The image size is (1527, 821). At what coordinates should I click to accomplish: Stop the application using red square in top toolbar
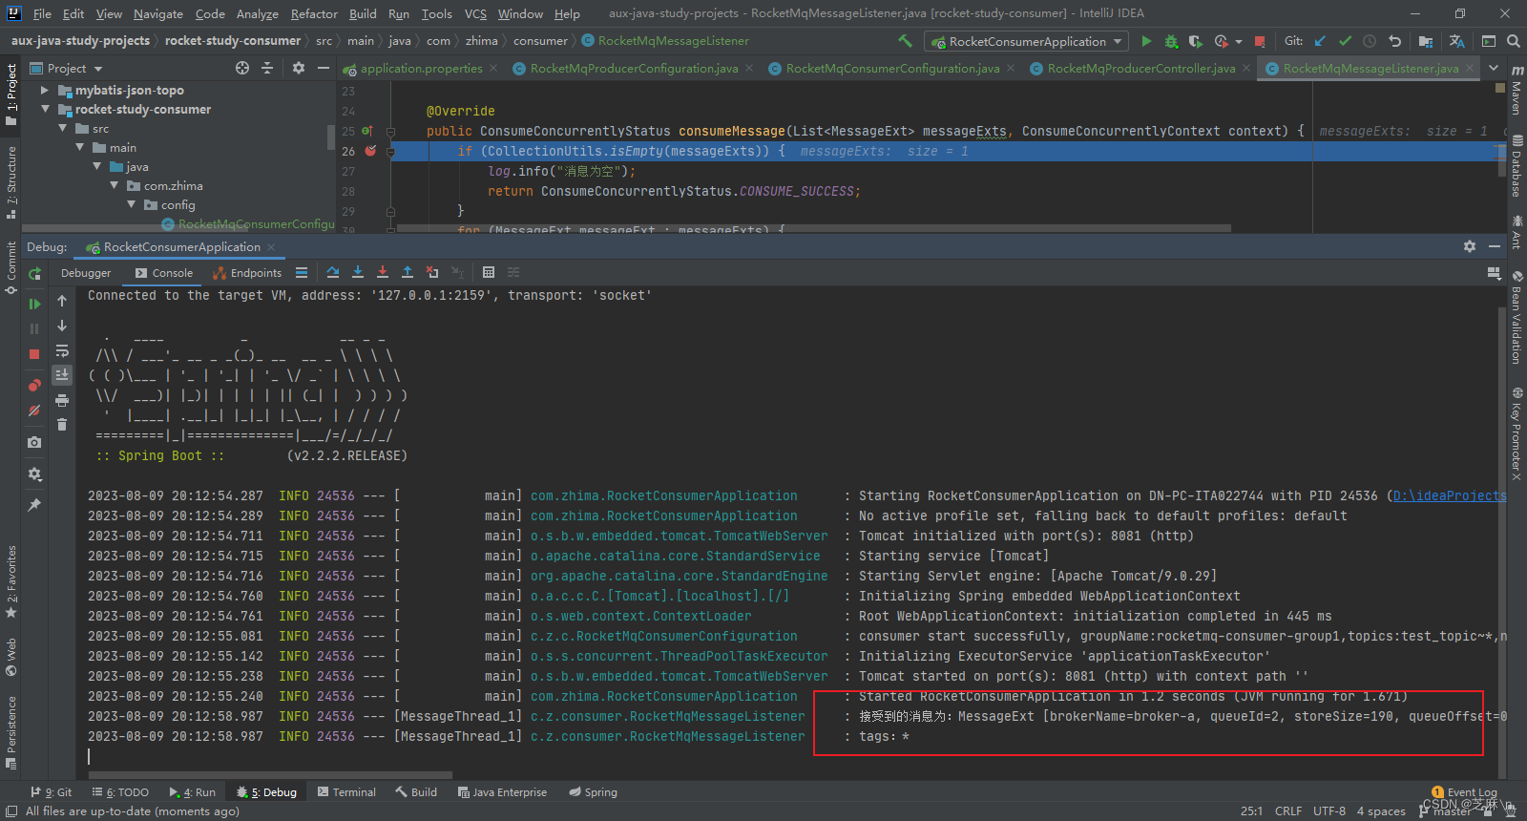(x=1260, y=41)
